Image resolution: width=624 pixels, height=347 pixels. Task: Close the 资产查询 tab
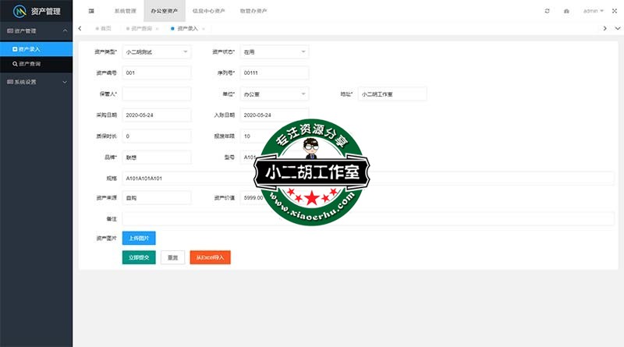[x=157, y=28]
